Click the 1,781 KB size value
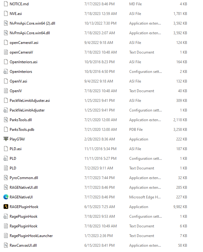Screen dimensions: 203x252 click(x=180, y=14)
